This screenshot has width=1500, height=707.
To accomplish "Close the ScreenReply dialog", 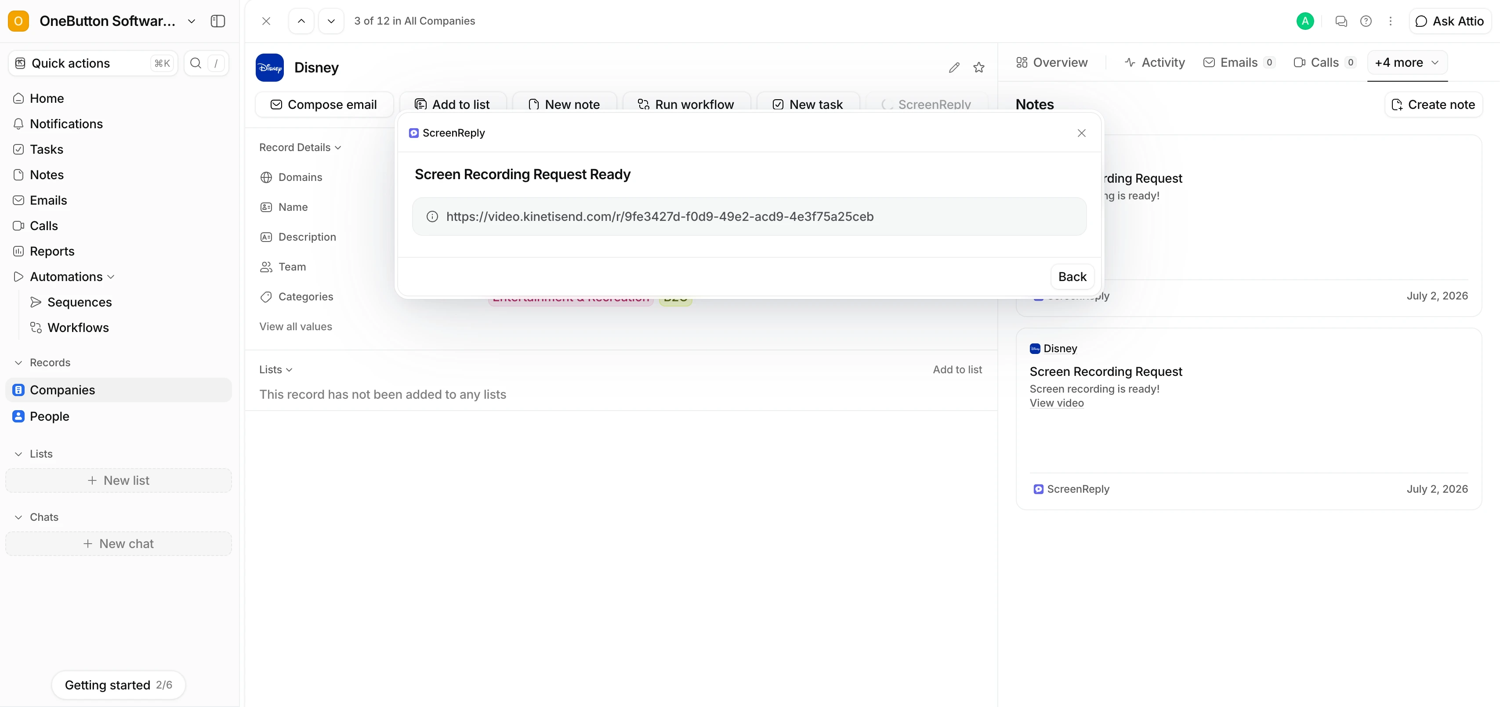I will click(1081, 133).
